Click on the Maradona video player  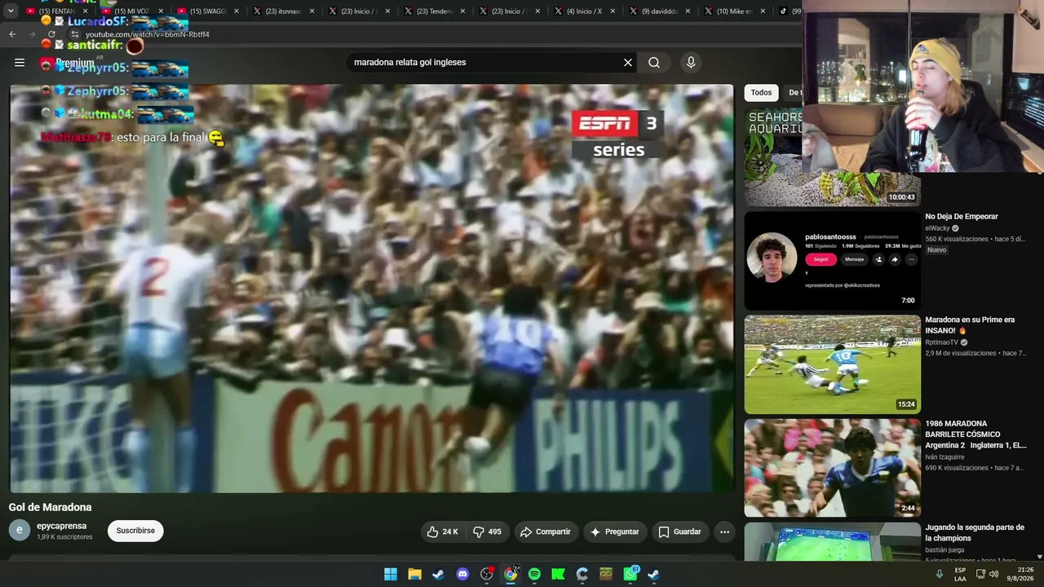(372, 289)
